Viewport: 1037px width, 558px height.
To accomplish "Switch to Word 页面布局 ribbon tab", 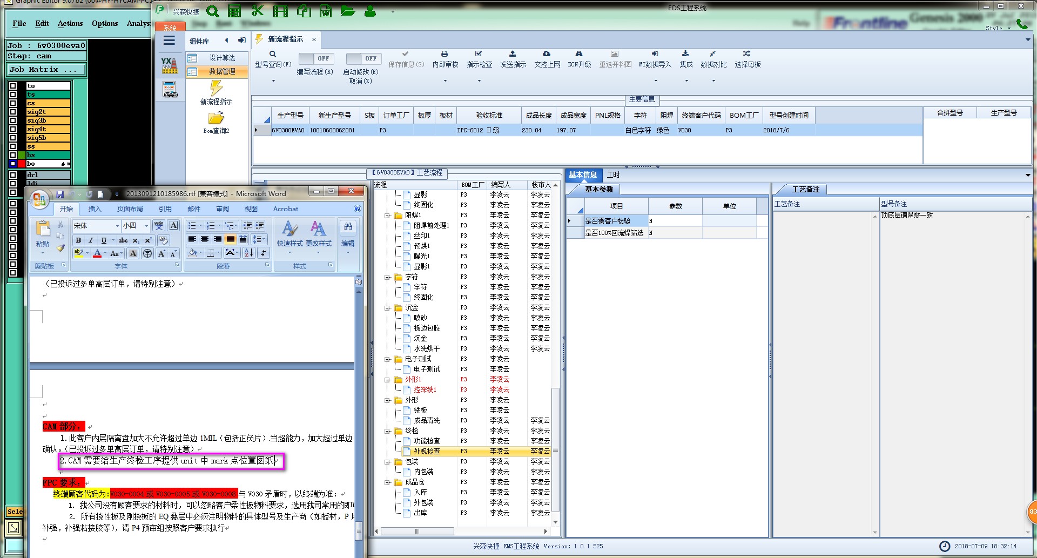I will click(130, 209).
